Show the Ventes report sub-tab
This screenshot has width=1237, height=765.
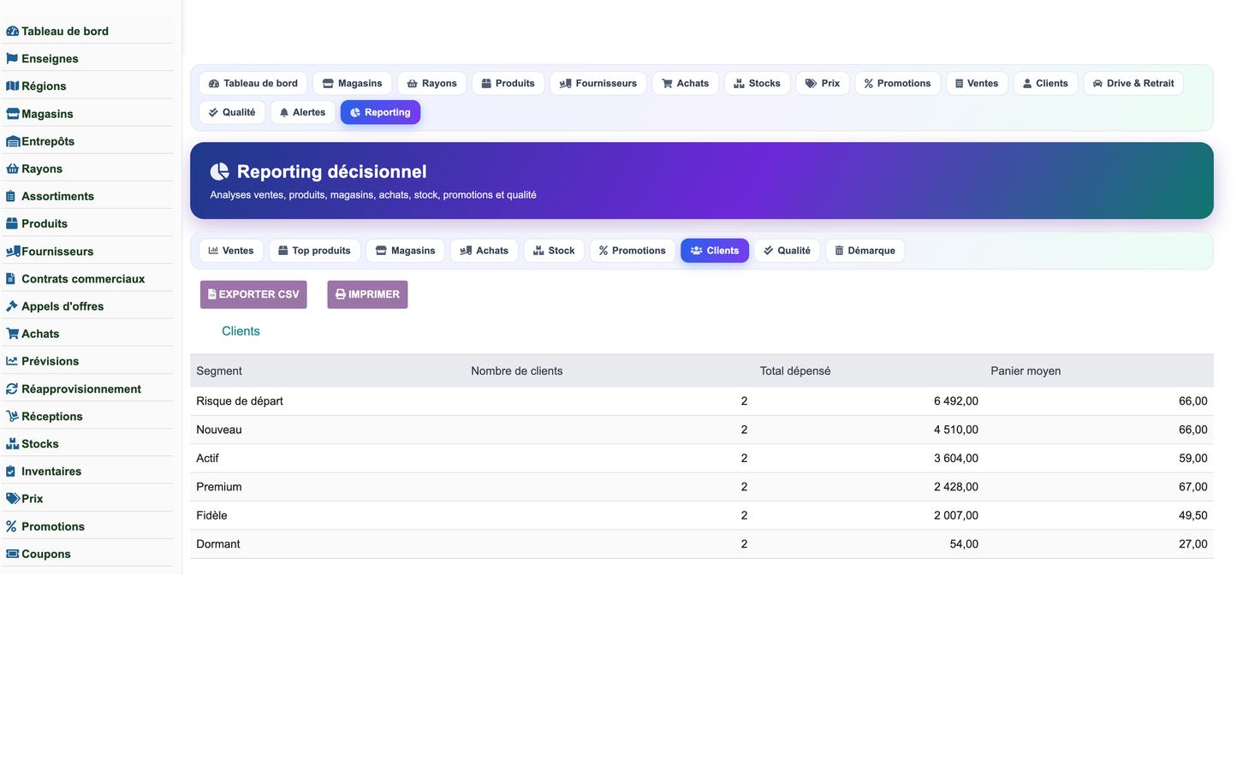click(x=231, y=251)
